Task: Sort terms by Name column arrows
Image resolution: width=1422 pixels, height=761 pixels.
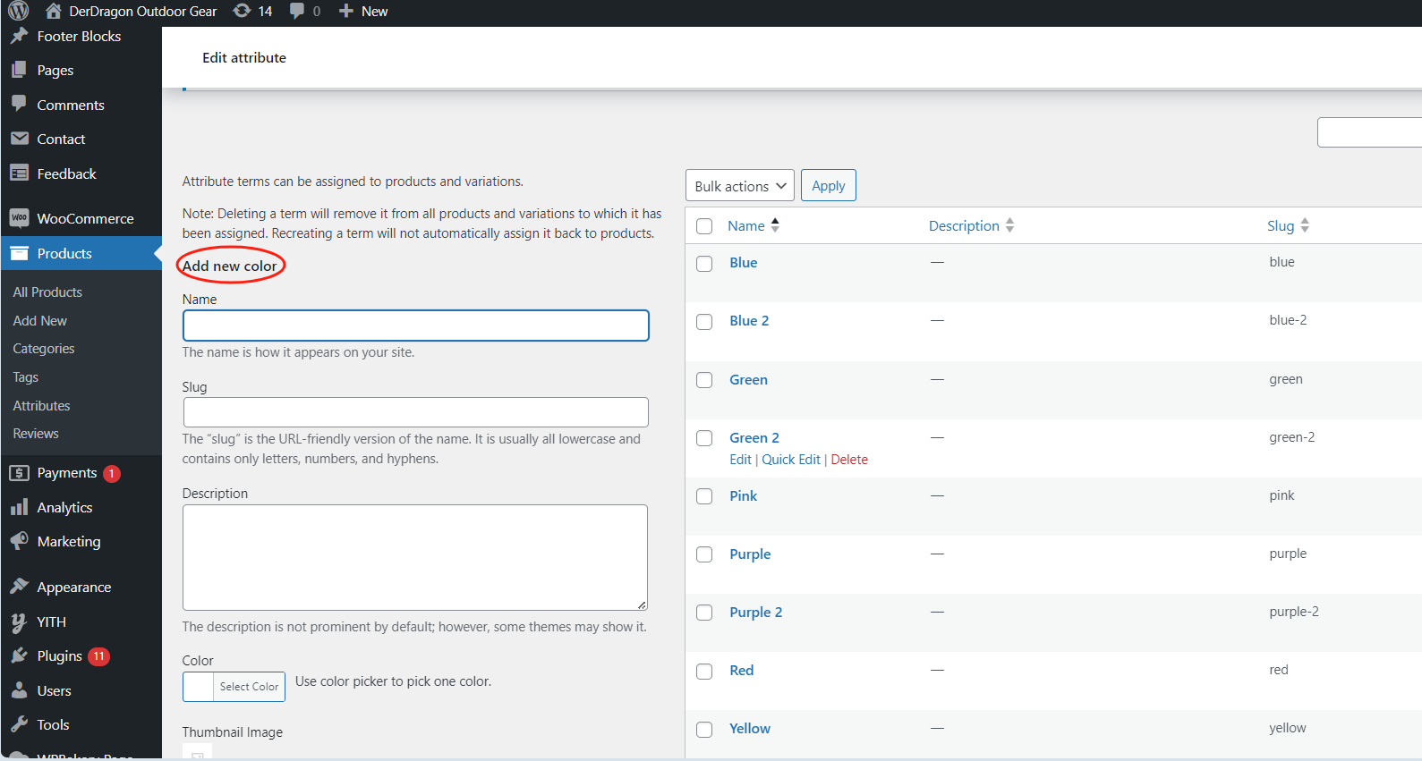Action: 775,225
